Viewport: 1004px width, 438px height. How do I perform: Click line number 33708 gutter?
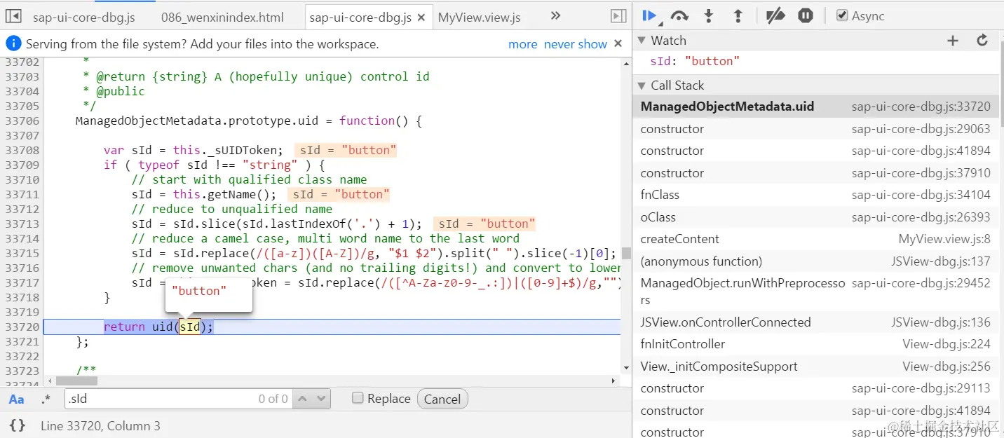click(22, 150)
